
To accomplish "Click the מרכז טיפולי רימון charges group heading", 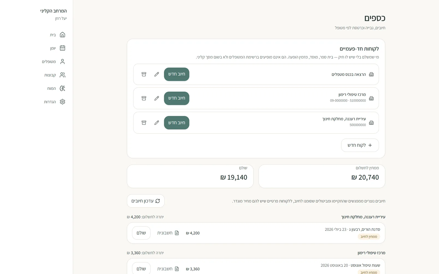I will tap(372, 253).
